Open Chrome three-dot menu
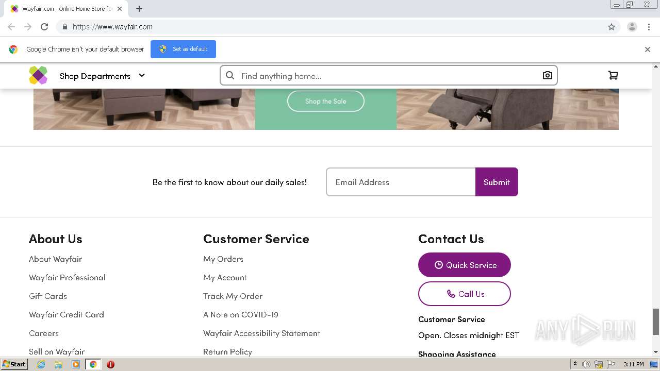Viewport: 660px width, 371px height. coord(649,27)
